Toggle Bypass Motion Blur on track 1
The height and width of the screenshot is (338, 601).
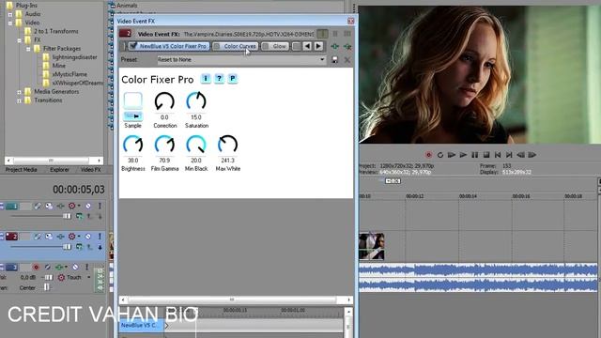(38, 207)
